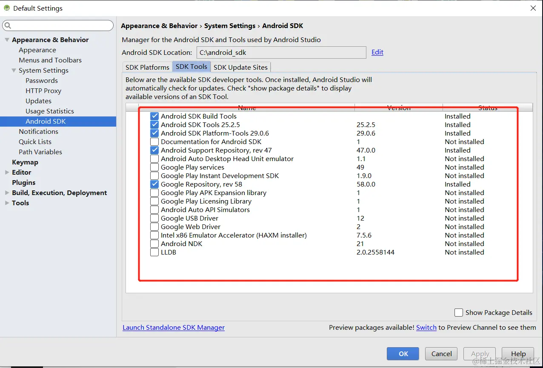Click the Edit link for SDK location
Screen dimensions: 543x368
pyautogui.click(x=377, y=52)
